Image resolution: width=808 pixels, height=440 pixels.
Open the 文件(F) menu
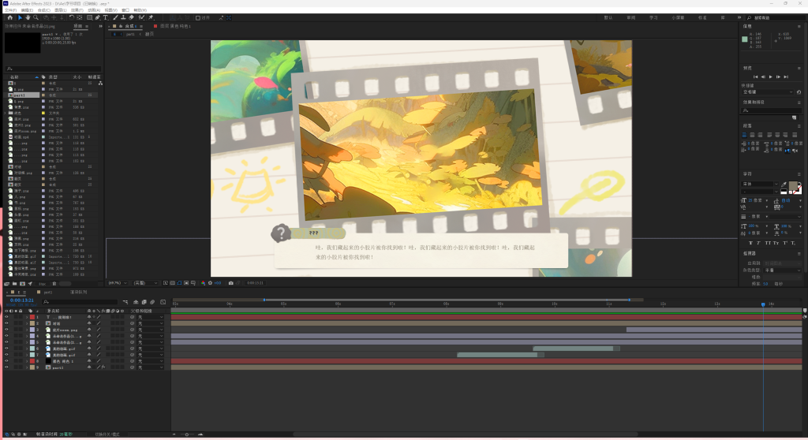click(x=10, y=9)
